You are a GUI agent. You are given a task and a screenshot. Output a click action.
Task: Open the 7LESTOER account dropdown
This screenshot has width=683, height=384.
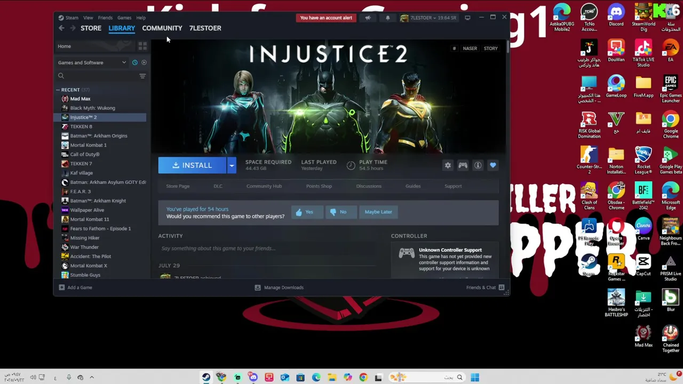coord(429,18)
